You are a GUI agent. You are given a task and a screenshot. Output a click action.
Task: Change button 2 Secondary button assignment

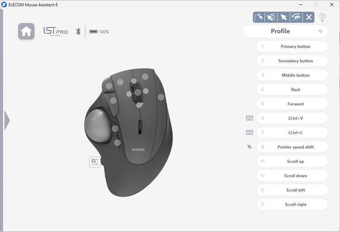click(x=292, y=60)
